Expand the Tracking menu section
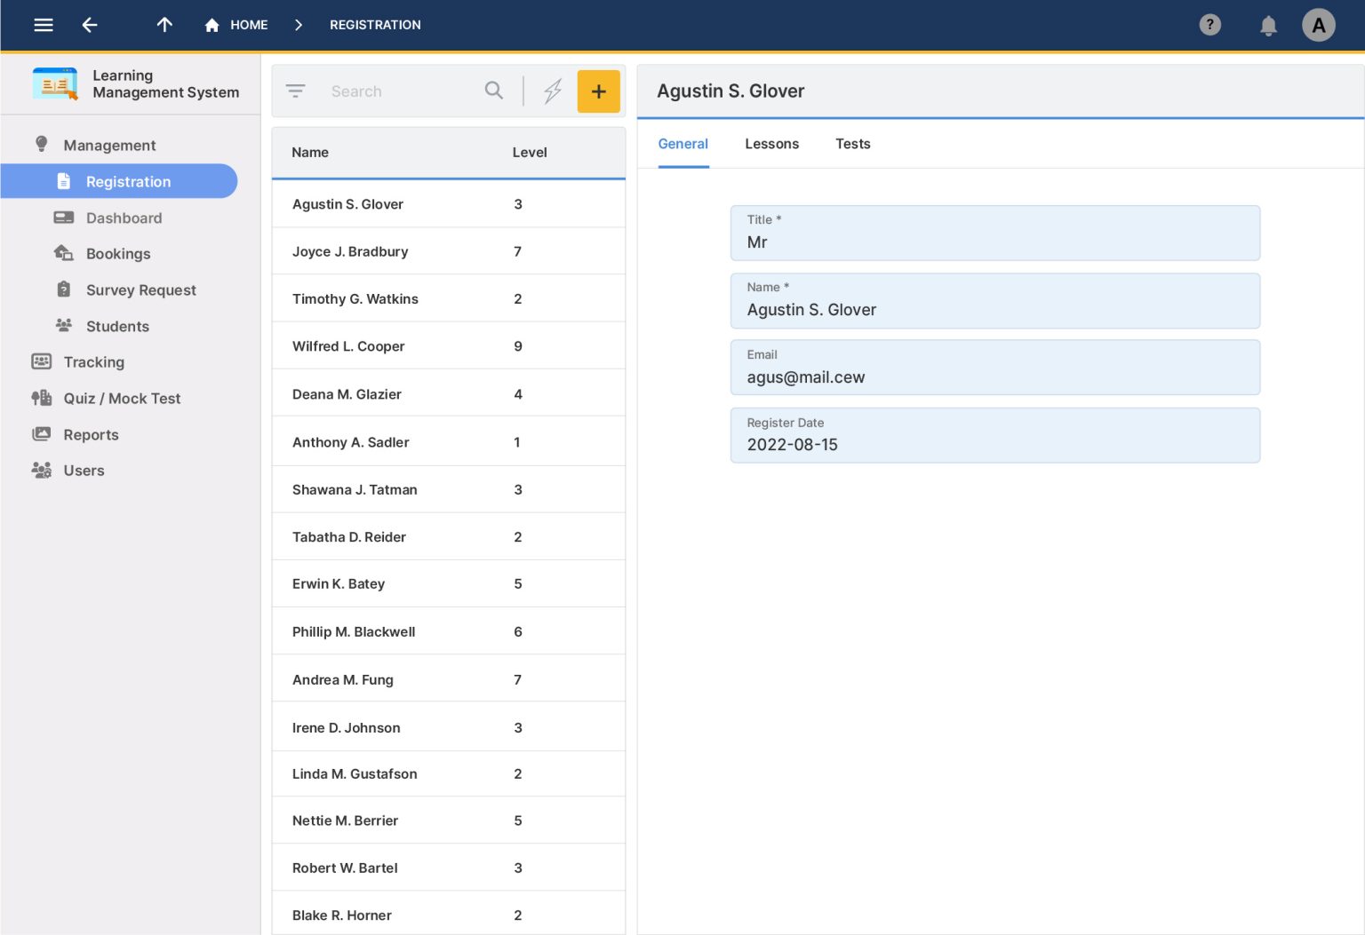1365x935 pixels. point(93,362)
